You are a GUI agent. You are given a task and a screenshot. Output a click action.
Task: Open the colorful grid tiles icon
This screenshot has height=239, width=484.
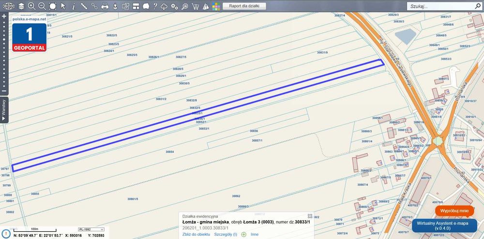click(216, 6)
